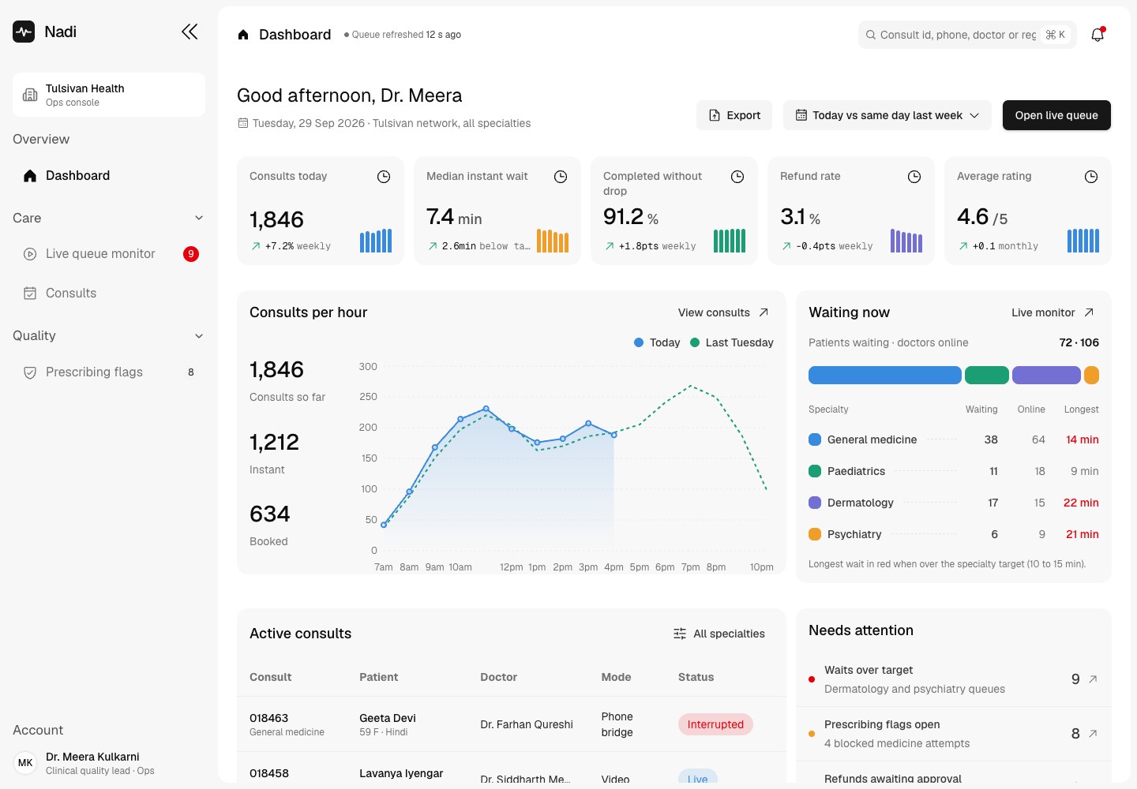The height and width of the screenshot is (789, 1137).
Task: Click the clock icon on Refund rate card
Action: (x=914, y=177)
